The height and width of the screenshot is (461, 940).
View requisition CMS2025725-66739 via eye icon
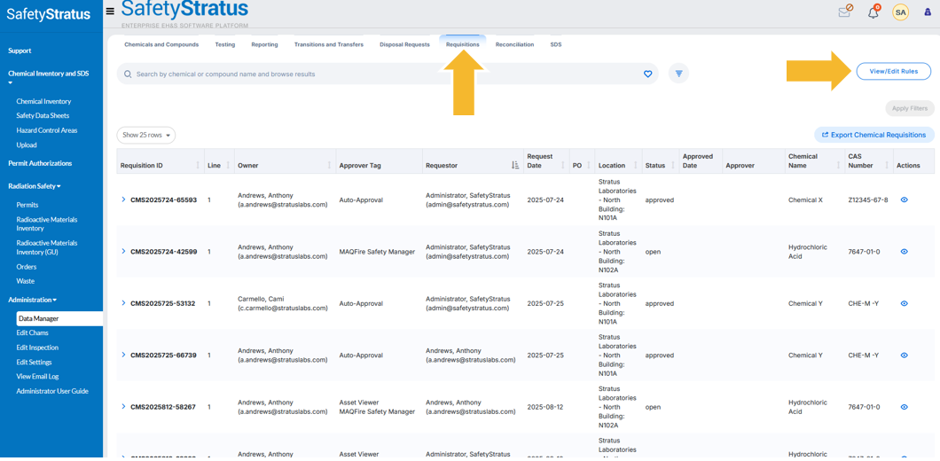[x=904, y=355]
